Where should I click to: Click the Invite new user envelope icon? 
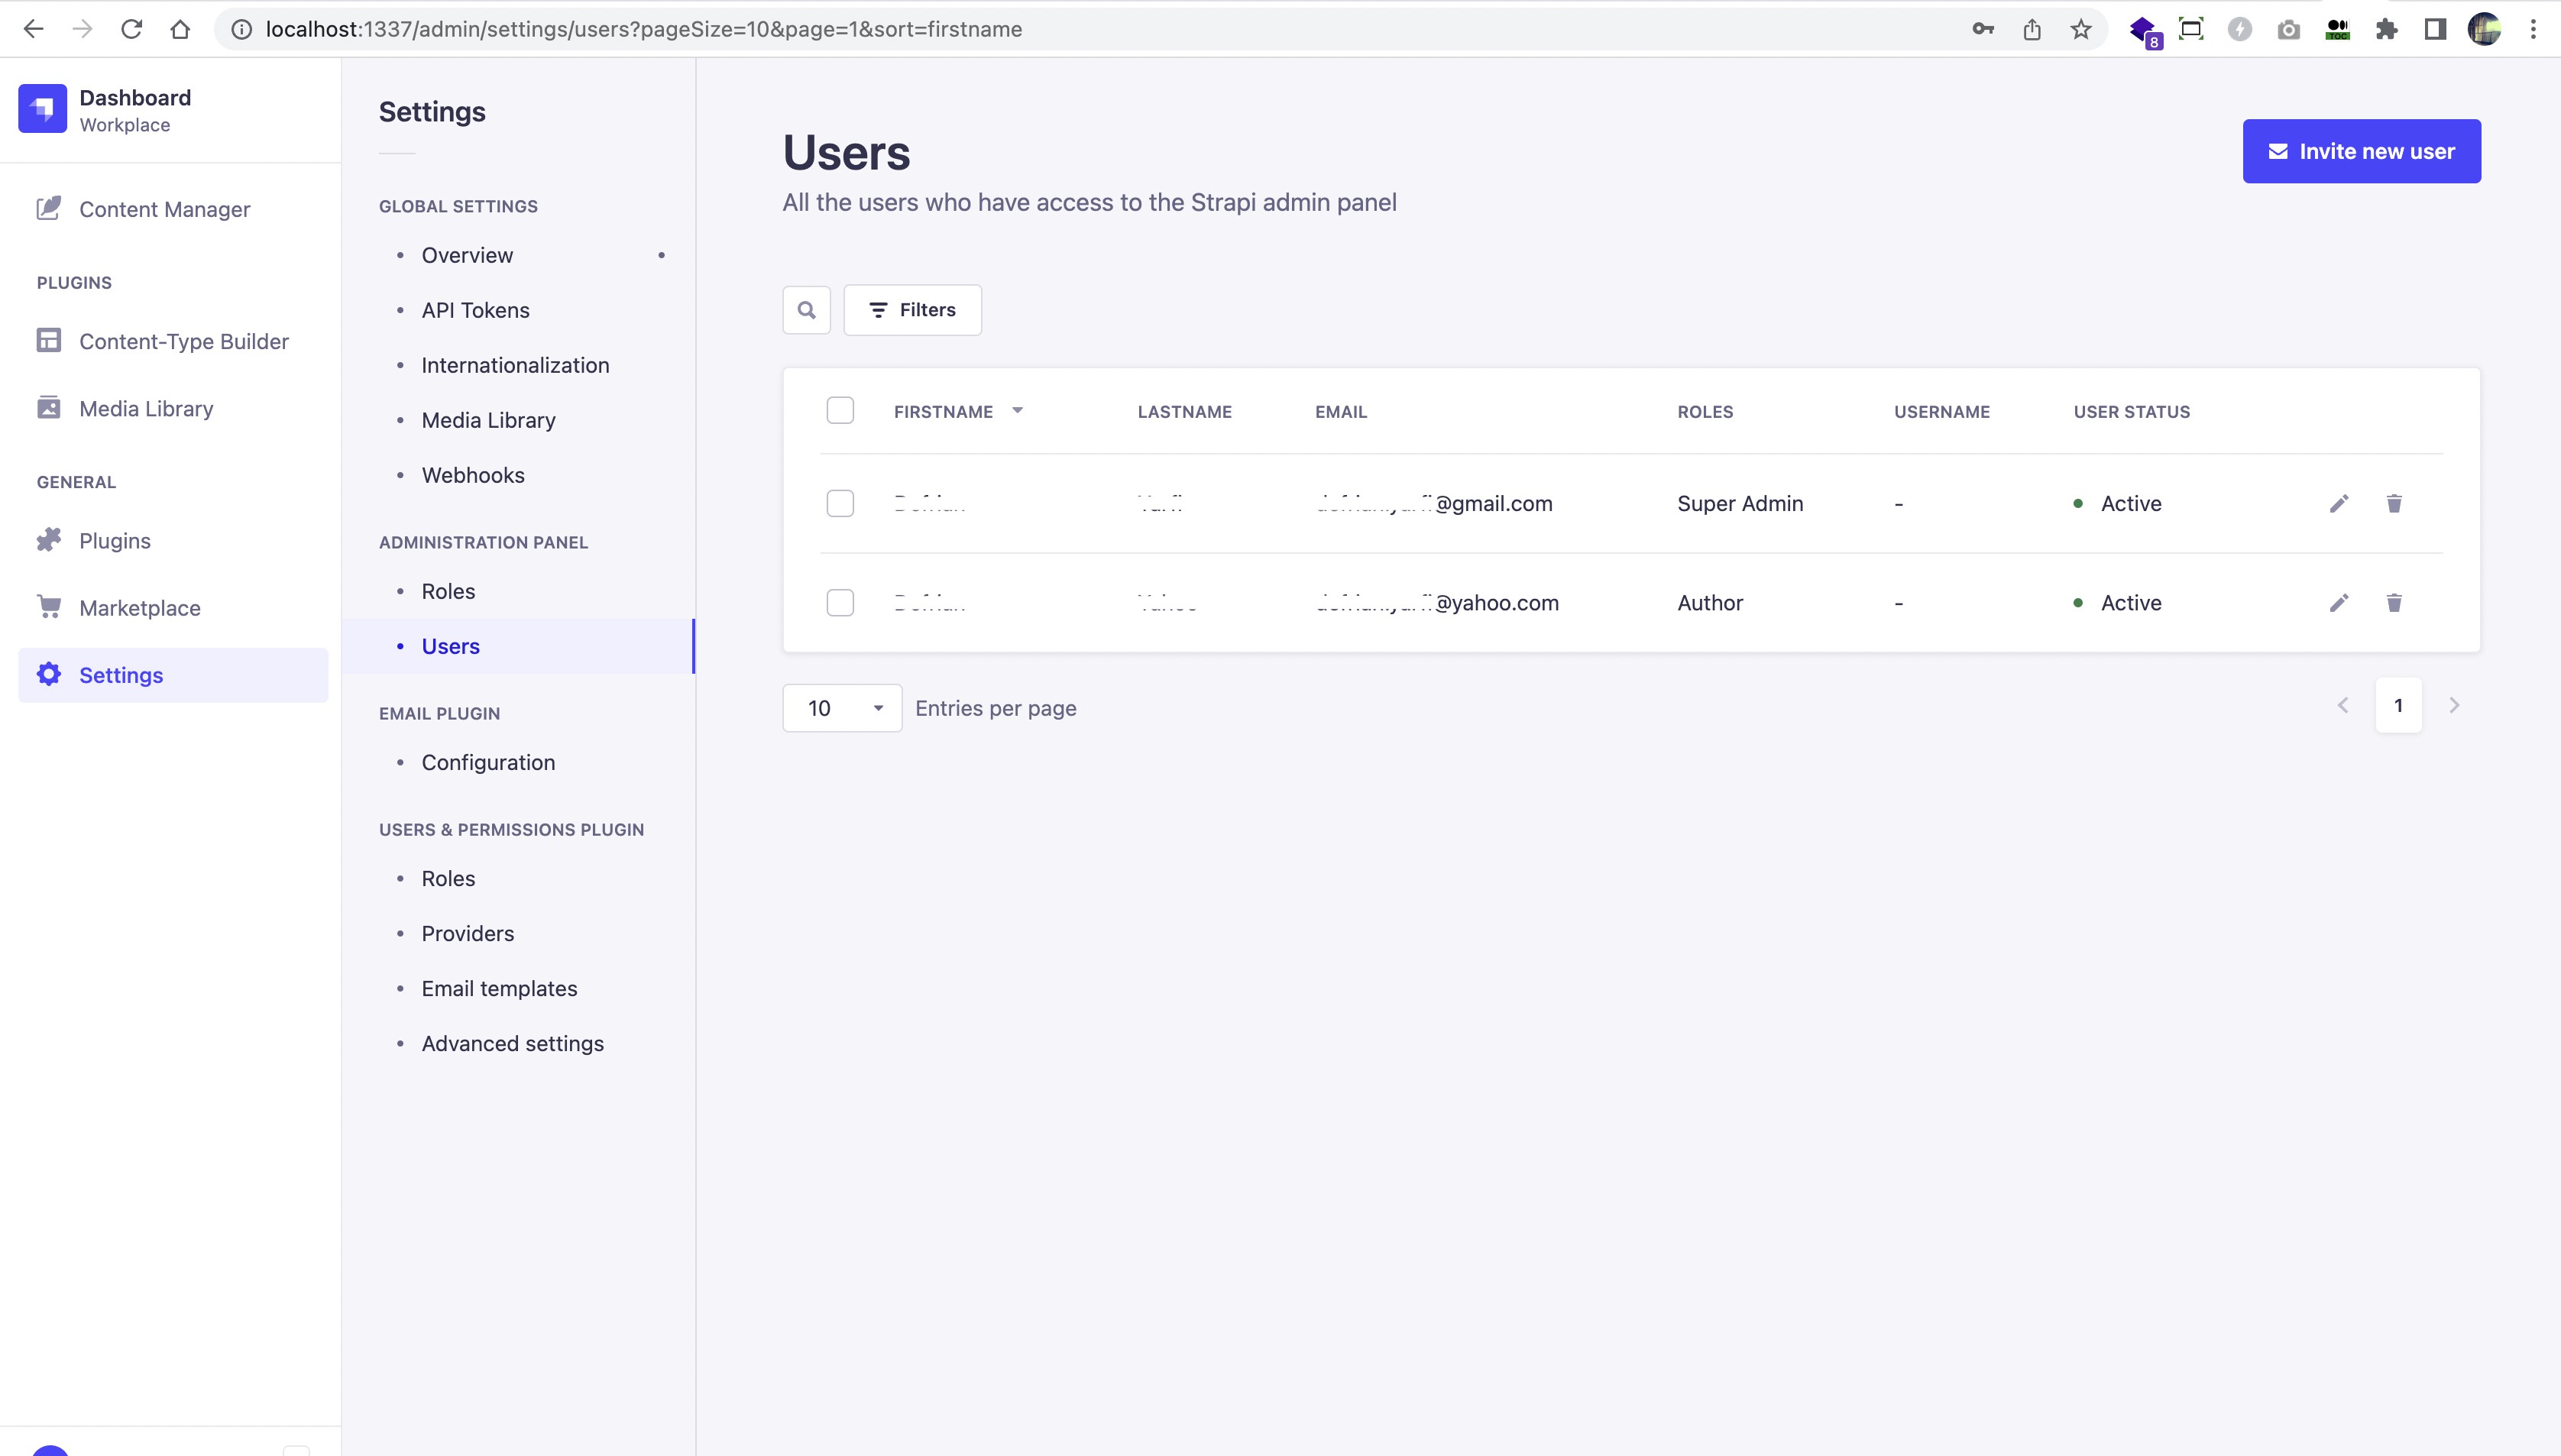pyautogui.click(x=2280, y=150)
